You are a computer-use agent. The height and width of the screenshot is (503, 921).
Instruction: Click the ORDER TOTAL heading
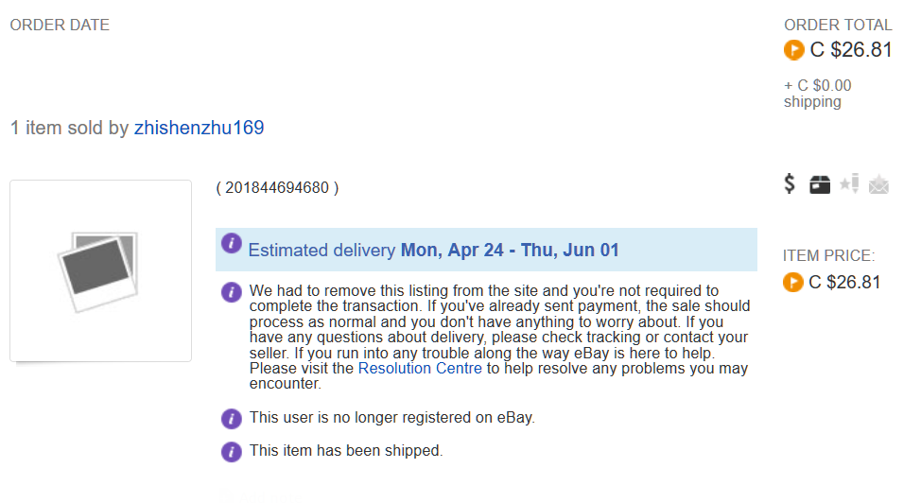coord(838,26)
